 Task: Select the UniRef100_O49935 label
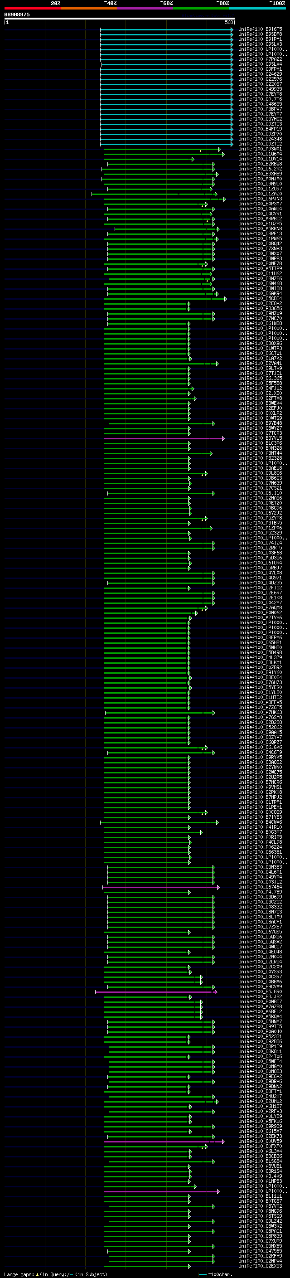point(260,89)
